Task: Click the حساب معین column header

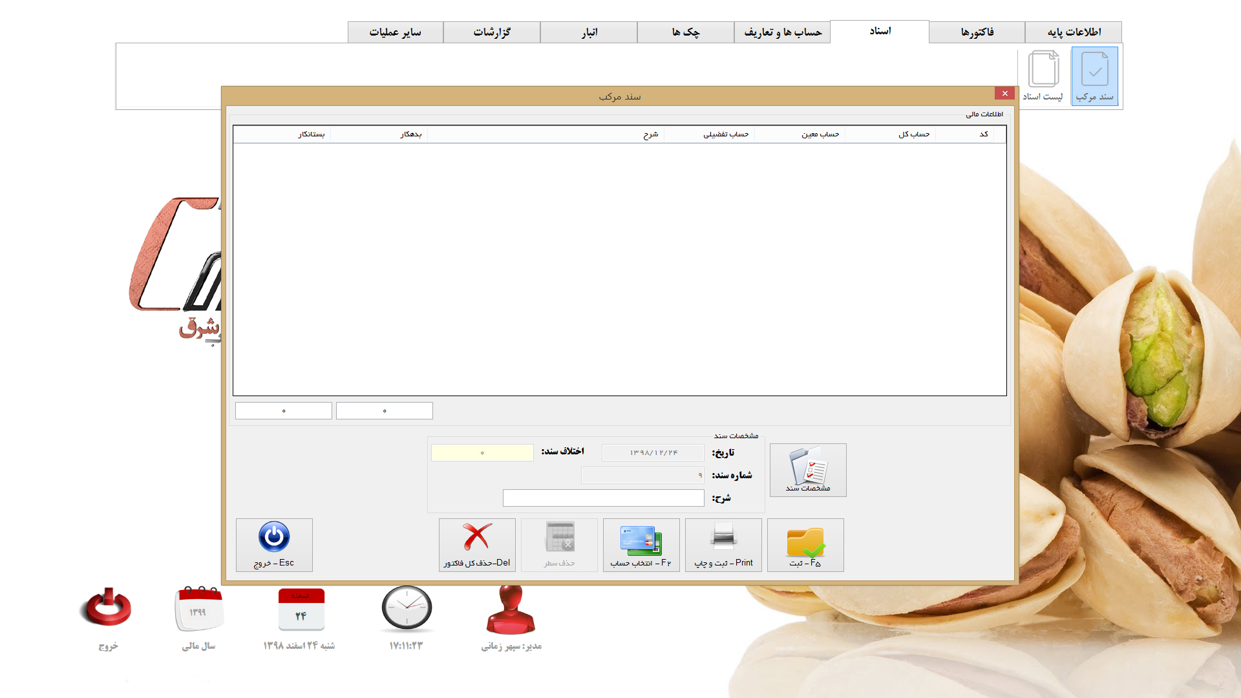Action: (x=800, y=134)
